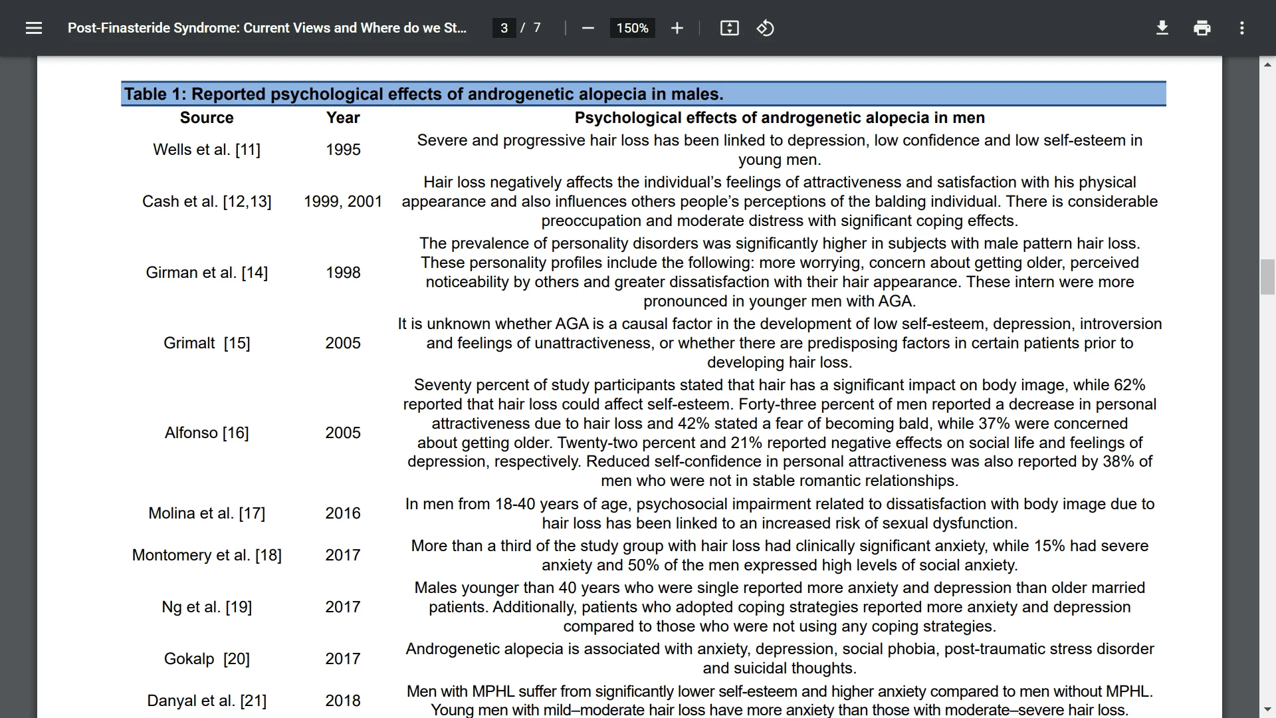Viewport: 1276px width, 718px height.
Task: Click text 'In men from 18-40 years of age'
Action: 518,504
